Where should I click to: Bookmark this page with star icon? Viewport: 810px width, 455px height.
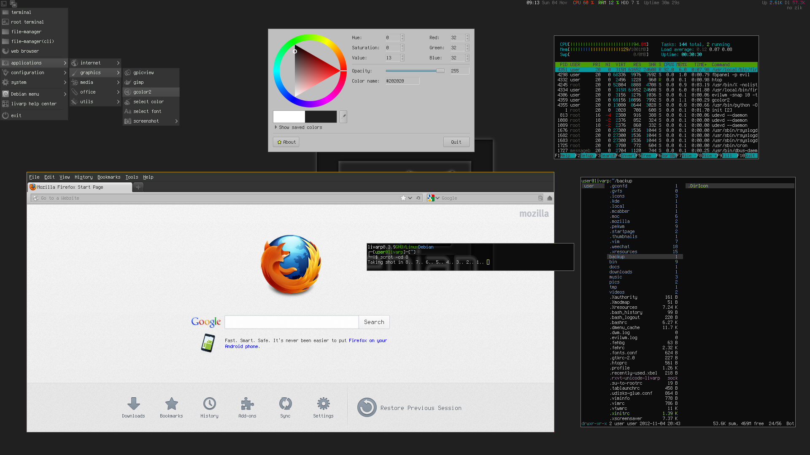(x=403, y=198)
